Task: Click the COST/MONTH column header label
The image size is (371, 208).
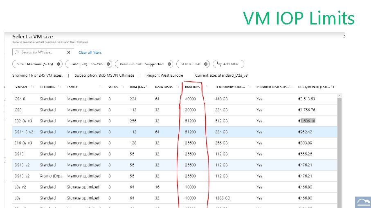Action: (314, 87)
